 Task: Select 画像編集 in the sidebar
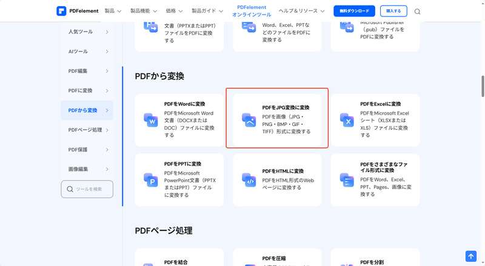click(78, 169)
